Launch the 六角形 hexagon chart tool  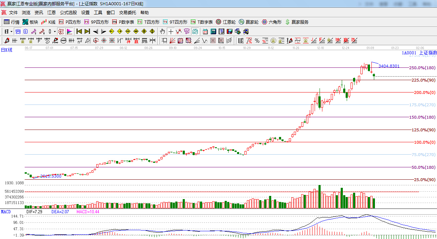(x=272, y=22)
